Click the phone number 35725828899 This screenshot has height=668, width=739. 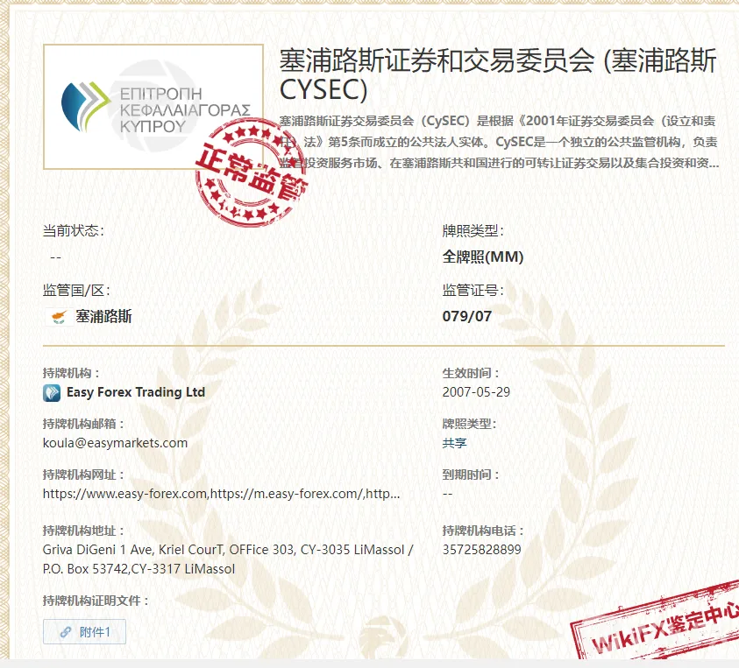point(481,549)
